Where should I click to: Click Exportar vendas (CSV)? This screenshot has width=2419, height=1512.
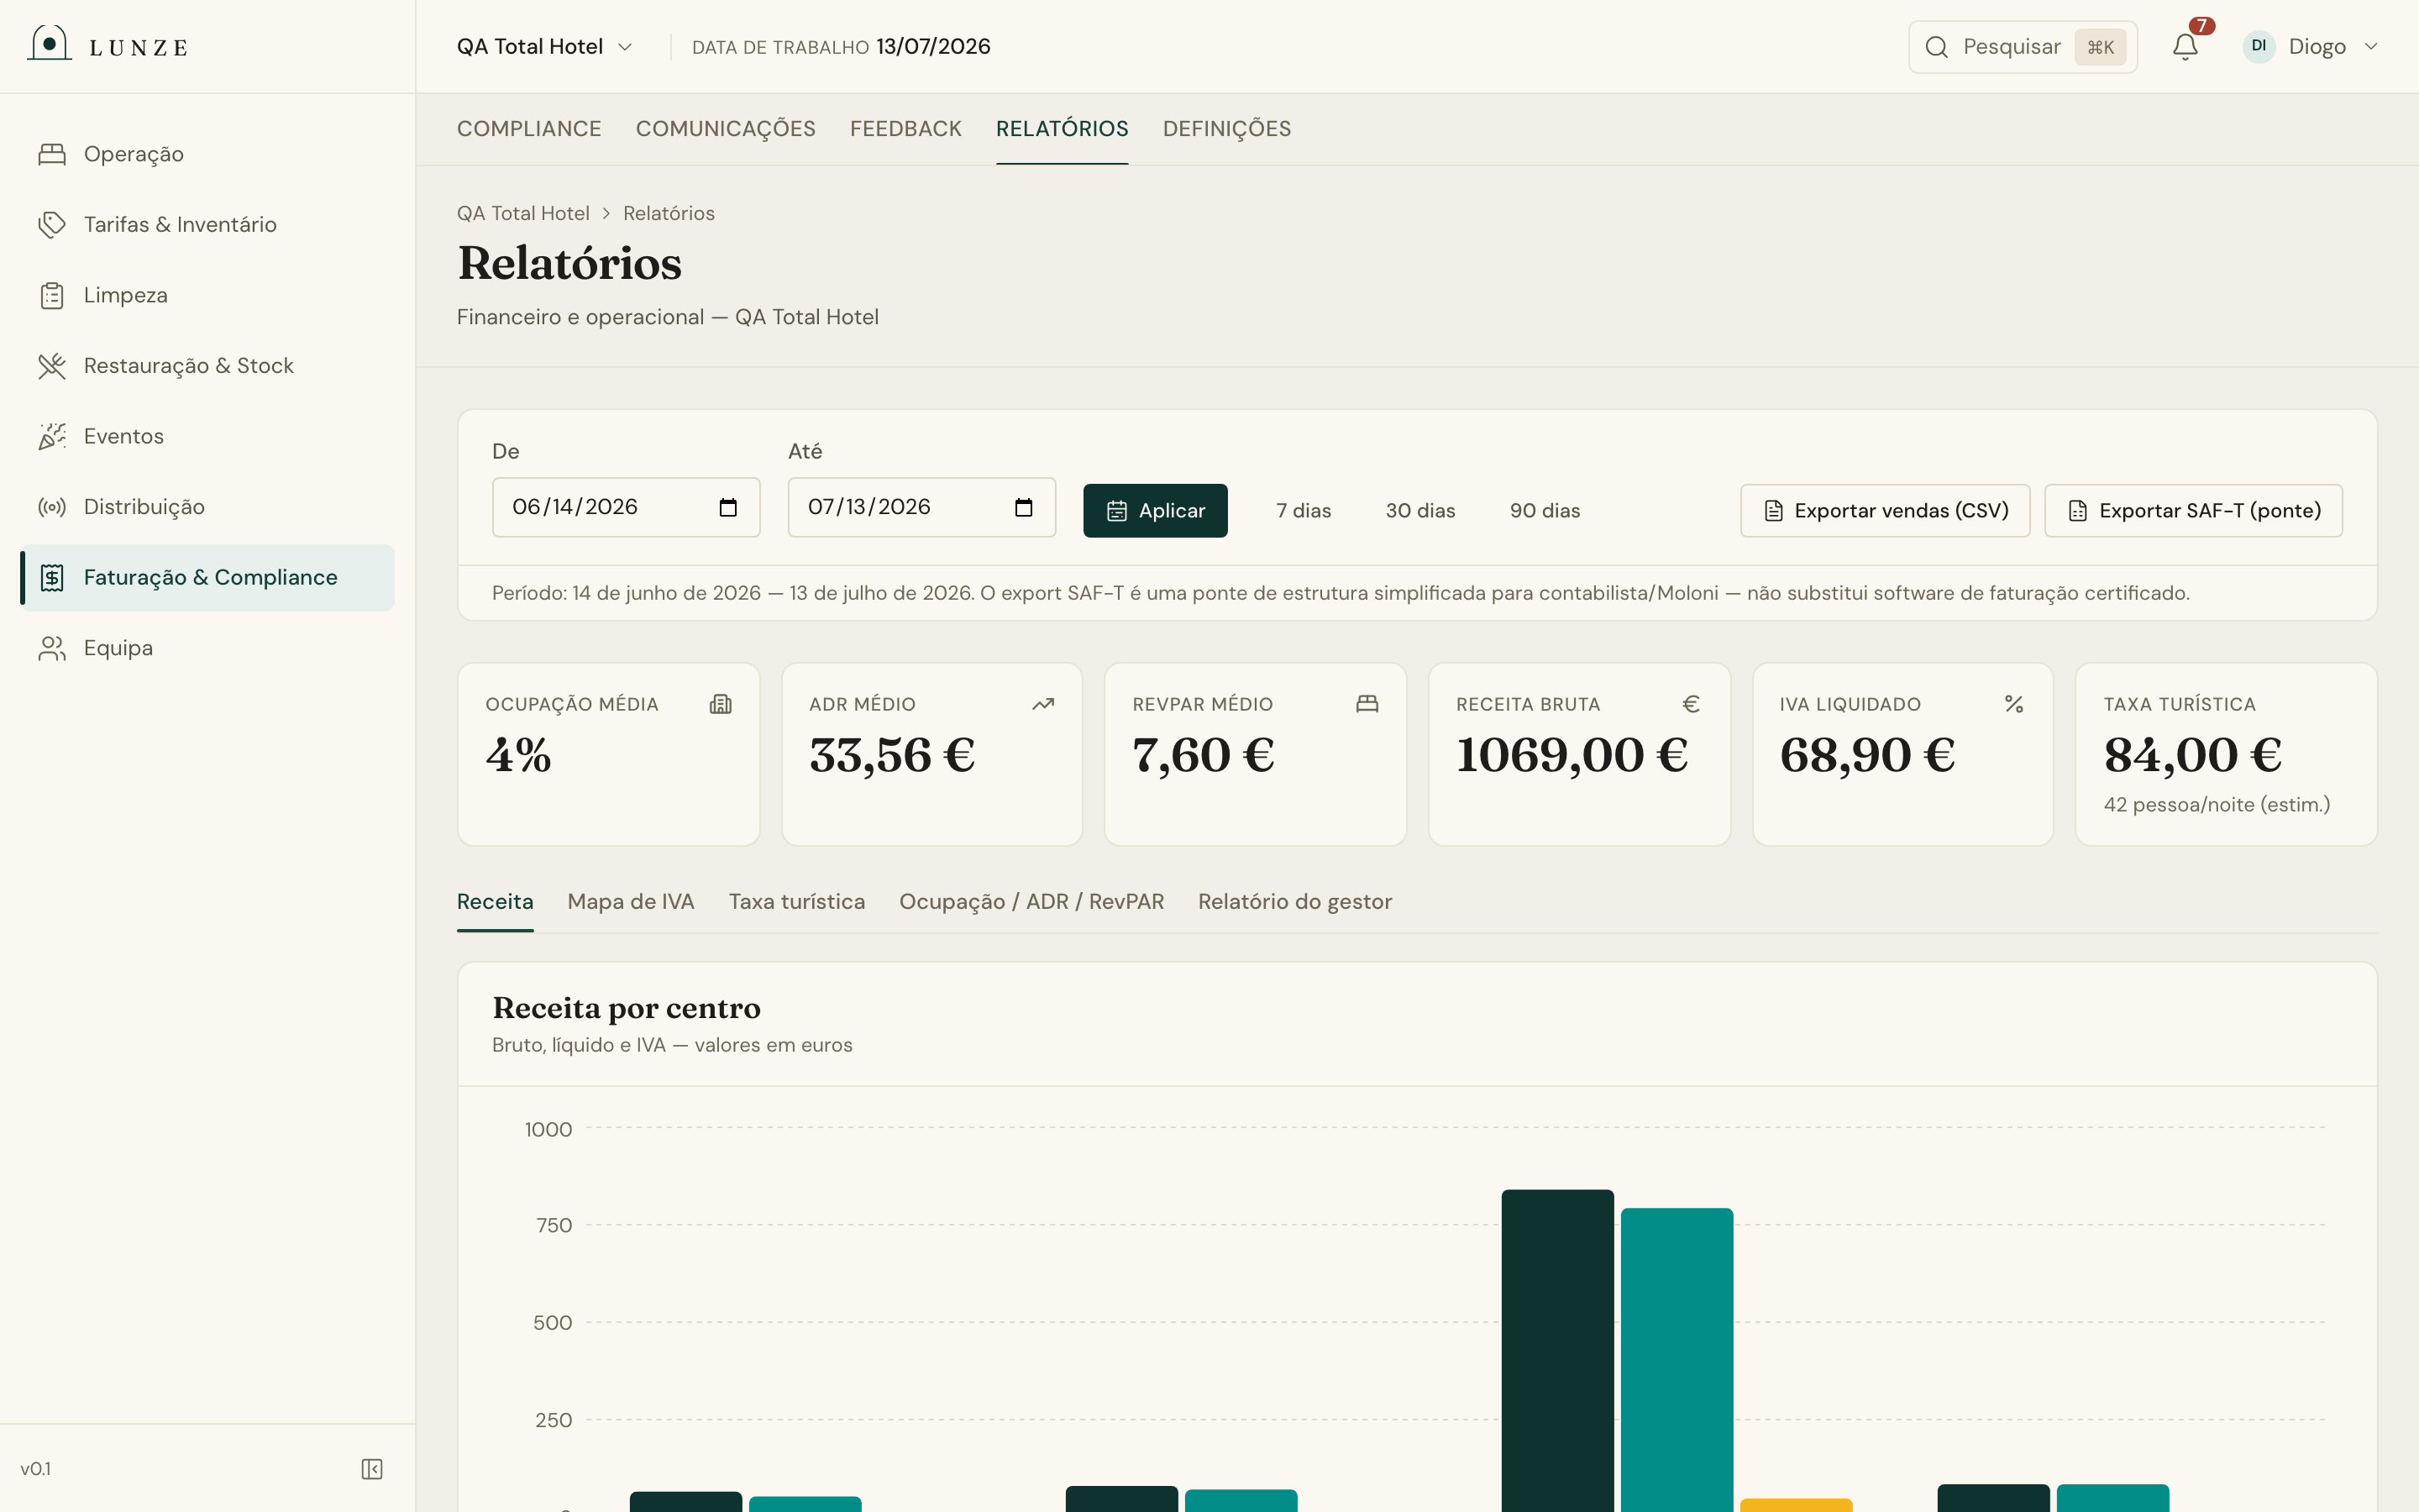click(x=1885, y=511)
